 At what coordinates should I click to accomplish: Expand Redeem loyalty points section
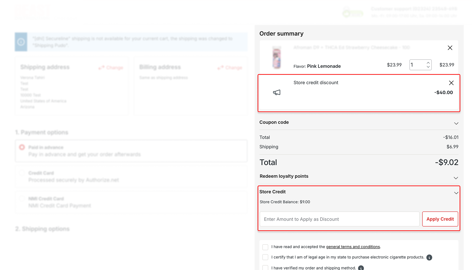(456, 178)
